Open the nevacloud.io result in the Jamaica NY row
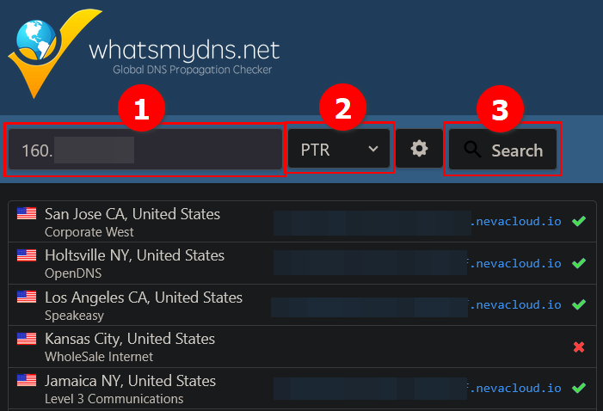The image size is (603, 411). 516,388
